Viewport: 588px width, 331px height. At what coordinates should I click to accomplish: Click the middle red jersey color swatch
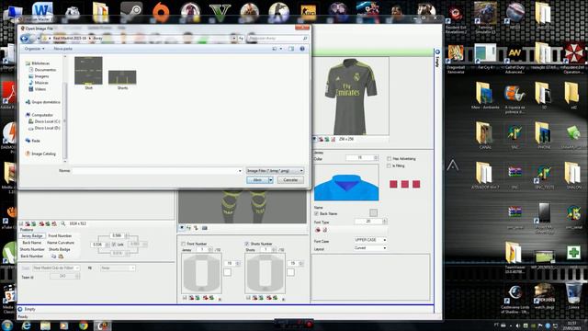(404, 184)
